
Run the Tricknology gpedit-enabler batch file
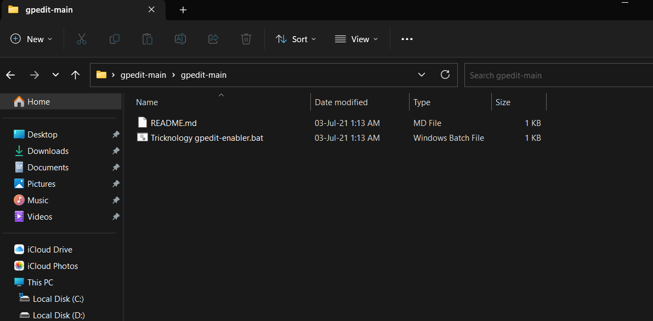[x=206, y=137]
